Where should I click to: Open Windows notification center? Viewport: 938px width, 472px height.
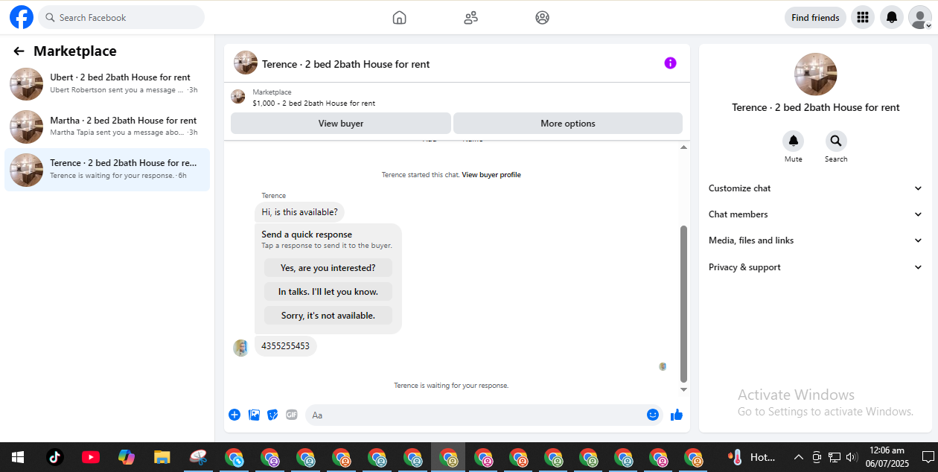tap(928, 457)
